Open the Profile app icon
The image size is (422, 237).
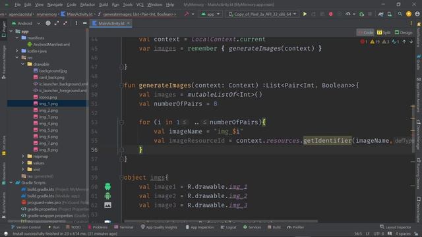pos(347,14)
